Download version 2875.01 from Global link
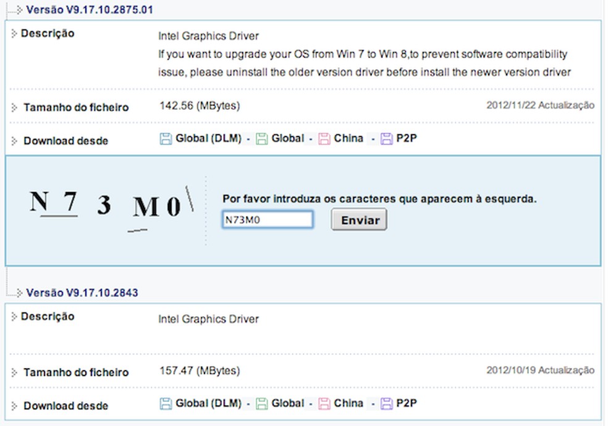Image resolution: width=608 pixels, height=426 pixels. pos(288,138)
